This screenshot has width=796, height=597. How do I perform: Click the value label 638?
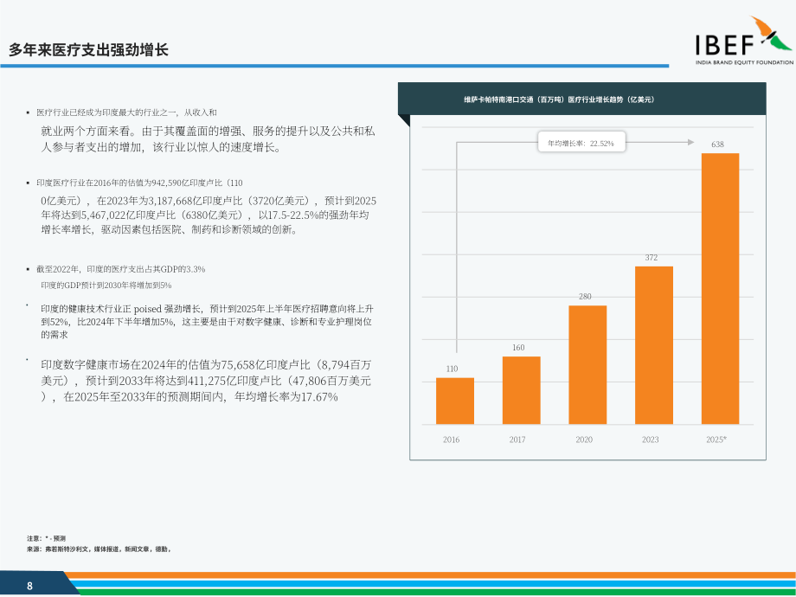point(717,144)
